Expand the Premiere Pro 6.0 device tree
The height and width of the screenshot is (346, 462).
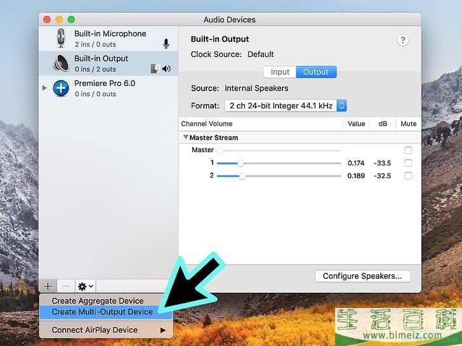pos(44,88)
